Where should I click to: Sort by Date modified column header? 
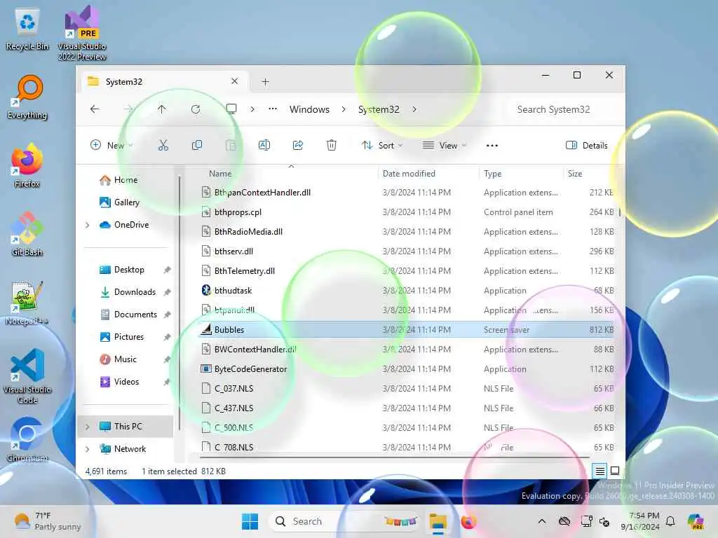409,174
